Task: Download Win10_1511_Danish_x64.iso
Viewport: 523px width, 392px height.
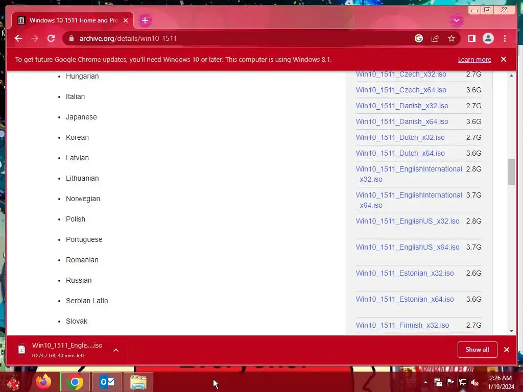Action: [x=401, y=121]
